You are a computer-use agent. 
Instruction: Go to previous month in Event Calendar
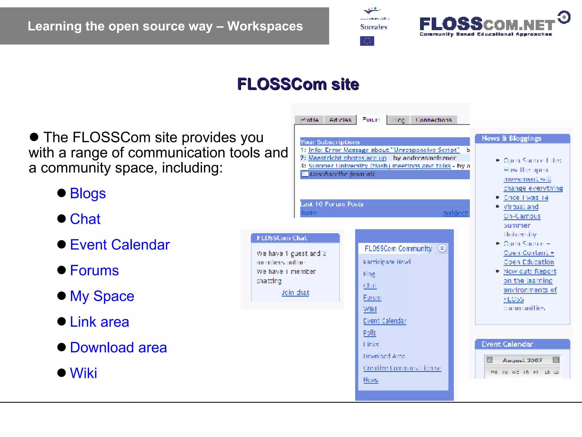coord(489,360)
